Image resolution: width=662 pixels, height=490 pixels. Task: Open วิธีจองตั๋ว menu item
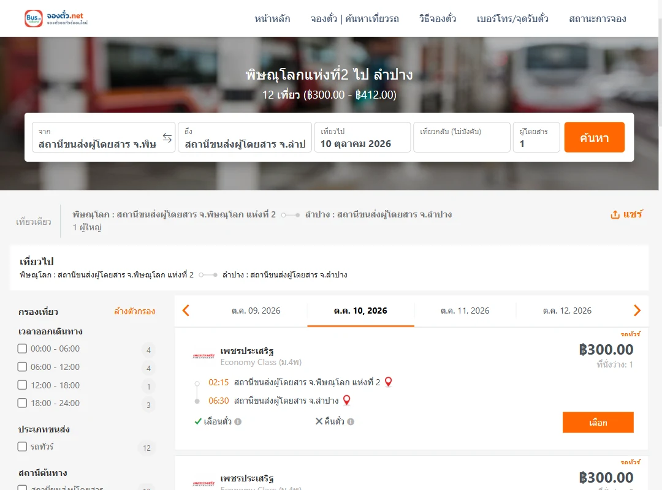(x=438, y=18)
